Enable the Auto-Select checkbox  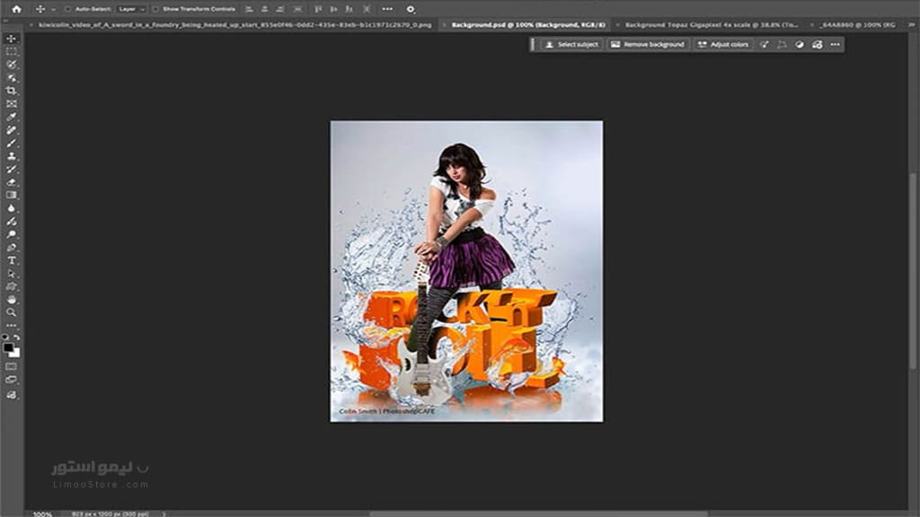[67, 9]
